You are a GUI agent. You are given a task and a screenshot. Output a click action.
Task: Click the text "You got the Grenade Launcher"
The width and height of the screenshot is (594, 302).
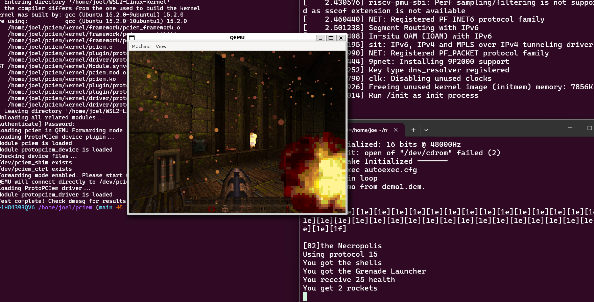(x=364, y=271)
